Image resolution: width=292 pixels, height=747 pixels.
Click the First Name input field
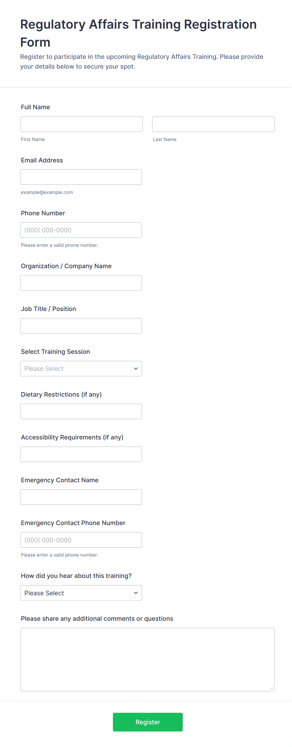pos(81,124)
